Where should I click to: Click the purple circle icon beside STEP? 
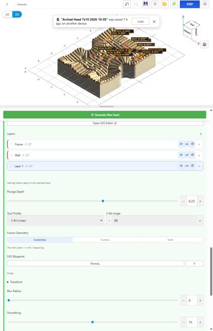tap(205, 4)
